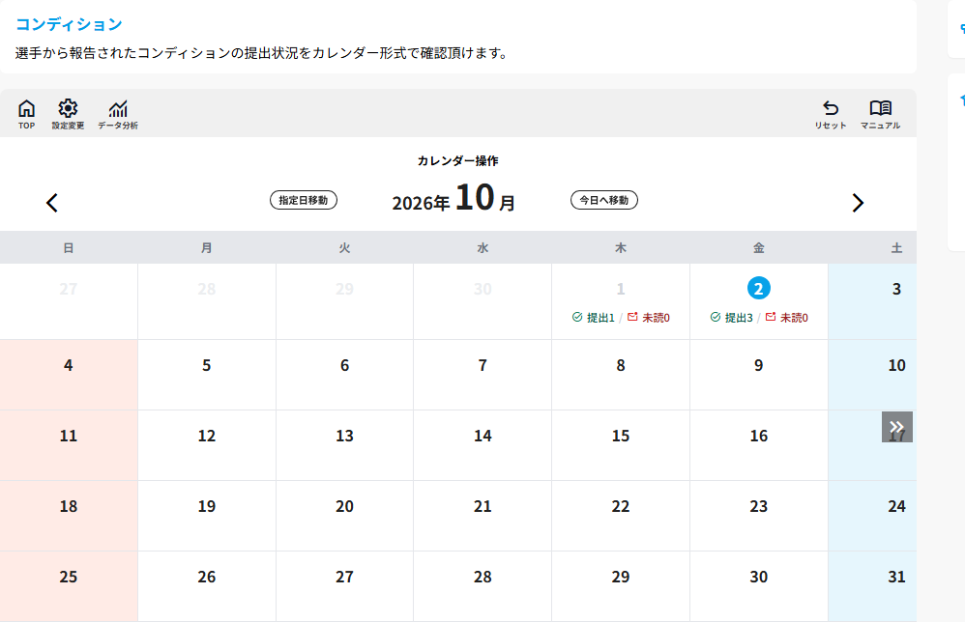Select Sunday October 25
The width and height of the screenshot is (965, 622).
[x=69, y=578]
